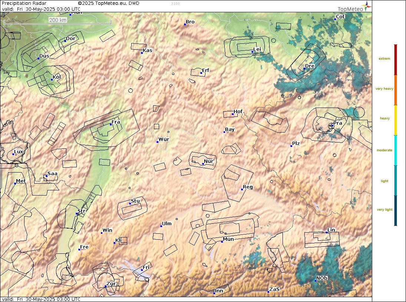Screen dimensions: 406x302
Task: Select the 'Dre' city label
Action: point(310,66)
